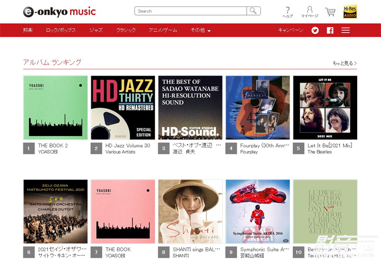Select the アニメ/ゲーム category
381x276 pixels.
163,30
